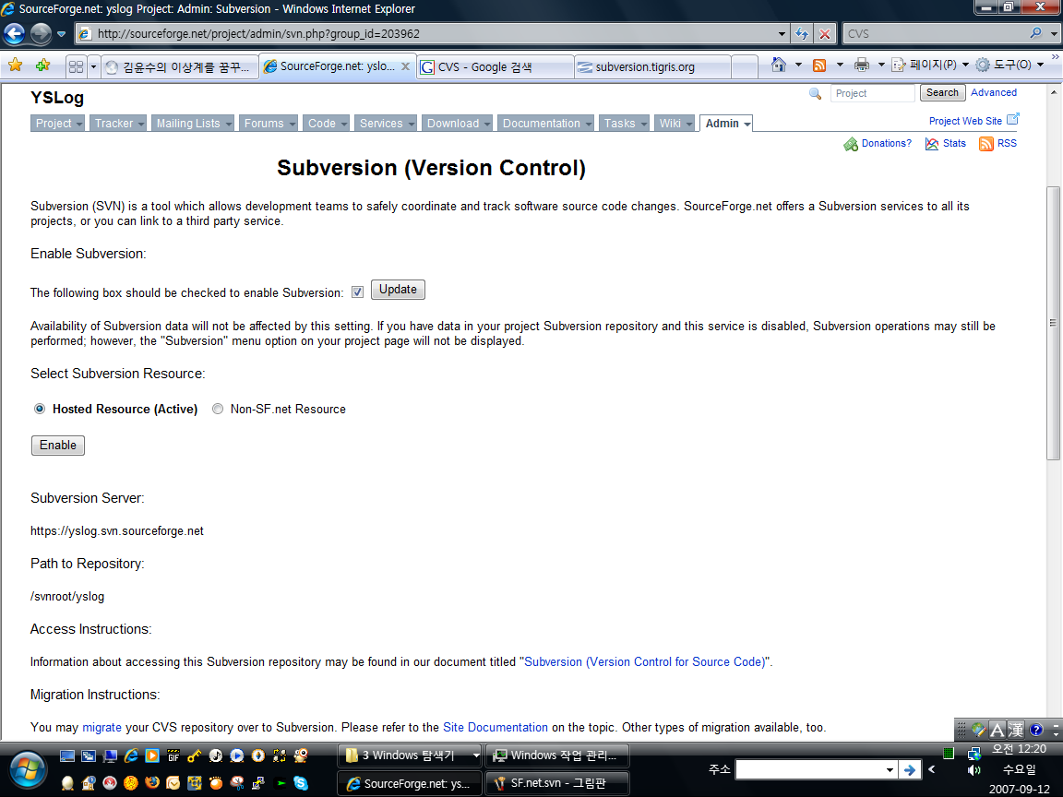
Task: Open the tab list dropdown arrow
Action: click(x=93, y=66)
